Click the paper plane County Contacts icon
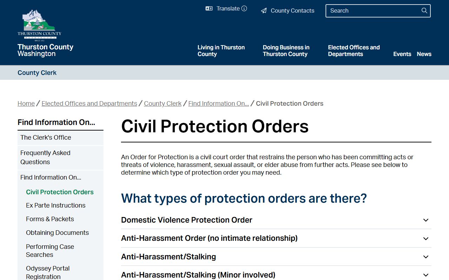 pyautogui.click(x=264, y=11)
